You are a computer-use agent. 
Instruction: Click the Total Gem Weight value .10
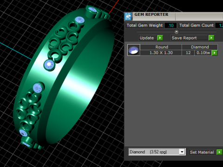click(x=171, y=26)
